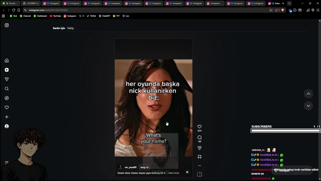The image size is (321, 181).
Task: Open Channel bookmark
Action: pyautogui.click(x=25, y=16)
